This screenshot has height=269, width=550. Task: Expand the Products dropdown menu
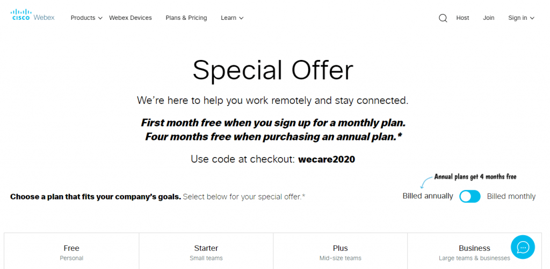pos(86,18)
